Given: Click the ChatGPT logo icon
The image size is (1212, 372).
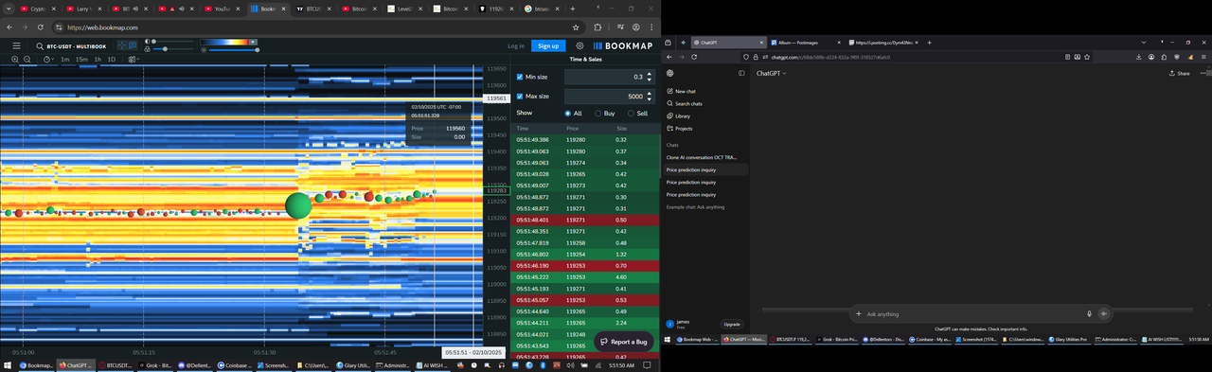Looking at the screenshot, I should [x=669, y=73].
